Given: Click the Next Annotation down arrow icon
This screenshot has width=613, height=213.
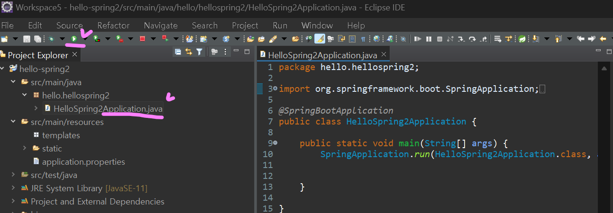Looking at the screenshot, I should (x=535, y=38).
